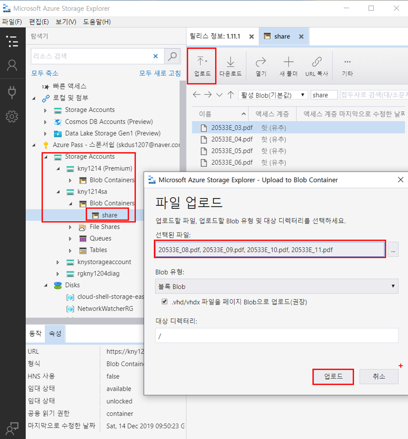Expand Data Lake Storage Gen1 node

point(45,134)
